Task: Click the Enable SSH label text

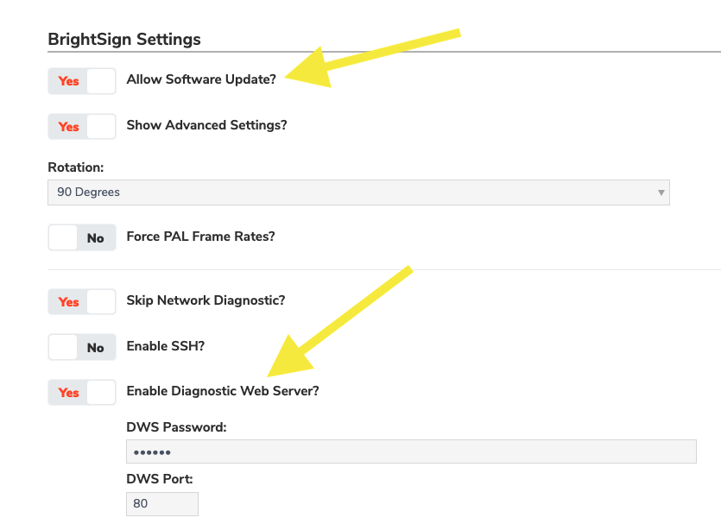Action: coord(166,345)
